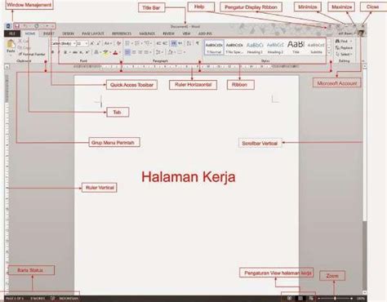Click the Replace button
This screenshot has width=387, height=302.
coord(345,47)
